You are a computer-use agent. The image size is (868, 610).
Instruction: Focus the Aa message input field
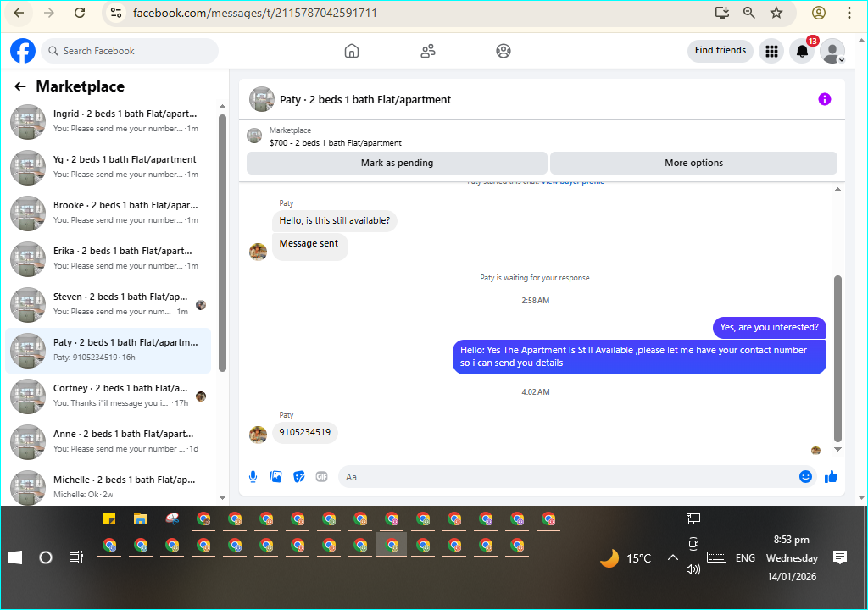[x=567, y=477]
